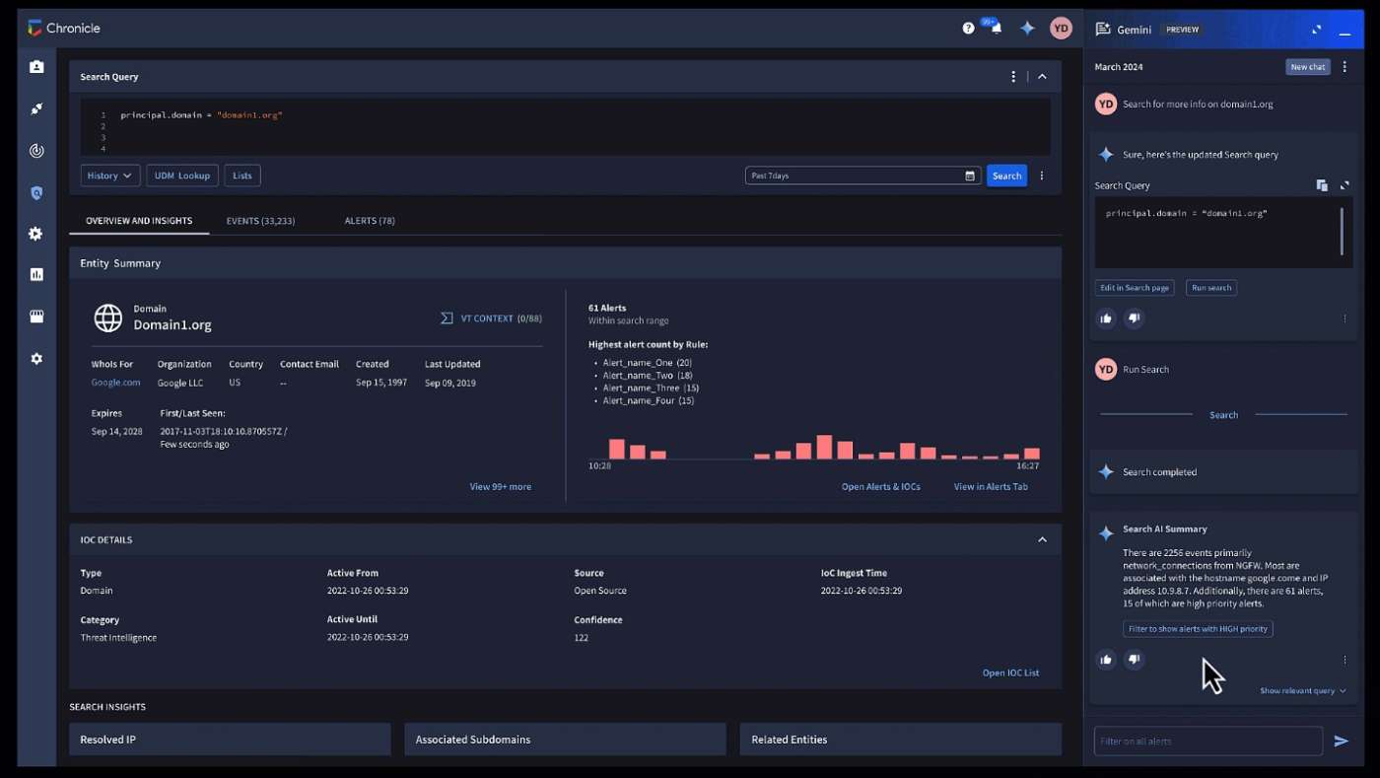Image resolution: width=1380 pixels, height=778 pixels.
Task: Click the Gemini sparkle icon in header
Action: coord(1027,29)
